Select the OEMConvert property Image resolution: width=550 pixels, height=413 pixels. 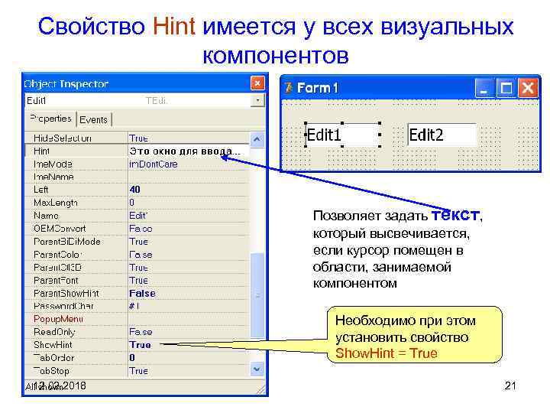(x=60, y=229)
